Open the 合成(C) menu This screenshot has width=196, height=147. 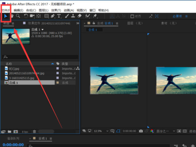coord(31,10)
